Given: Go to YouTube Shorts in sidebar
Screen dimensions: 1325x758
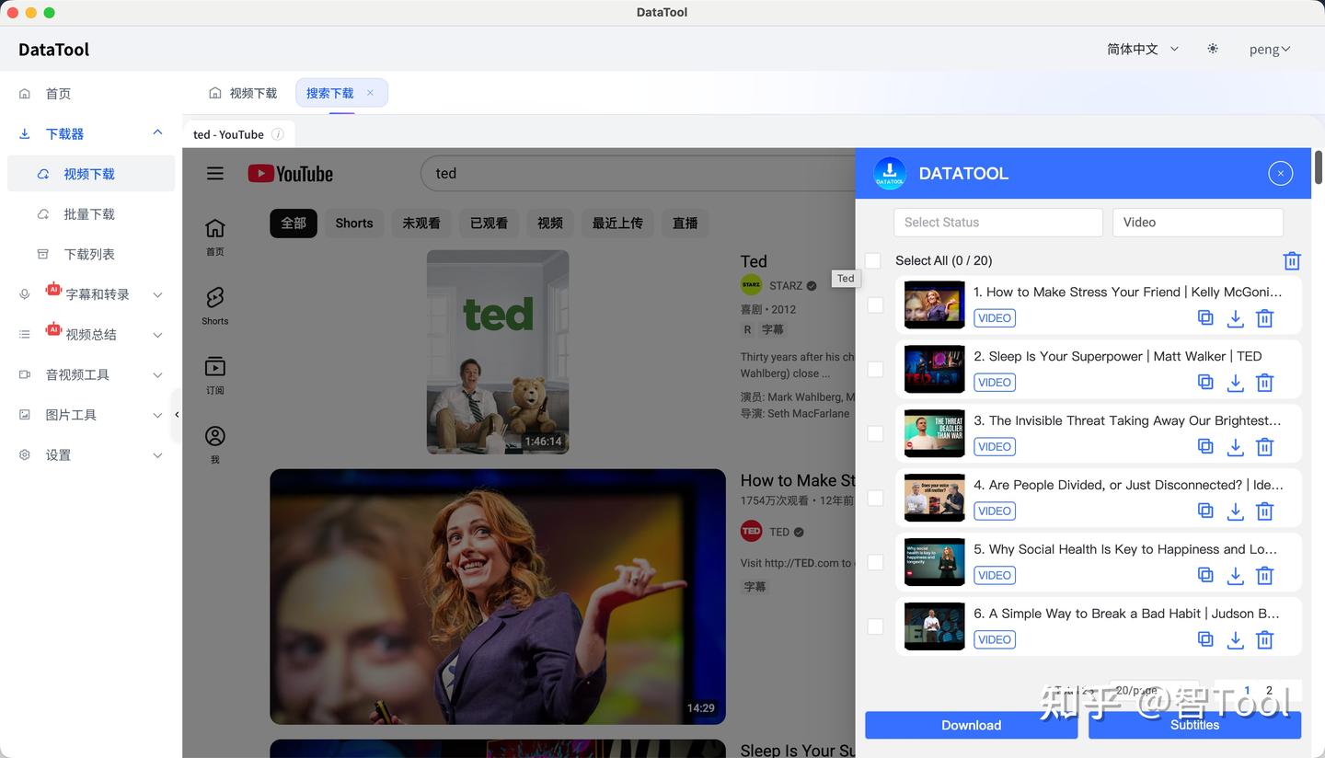Looking at the screenshot, I should [x=215, y=305].
